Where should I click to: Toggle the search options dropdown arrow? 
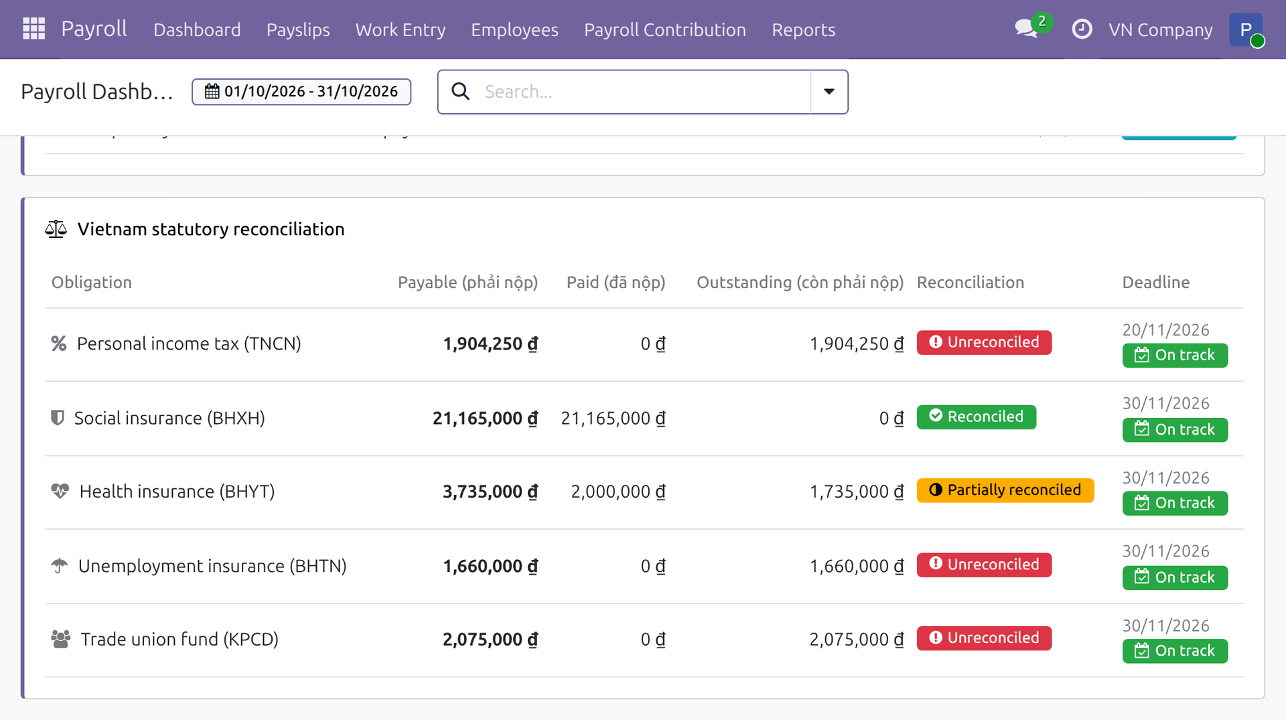tap(829, 92)
